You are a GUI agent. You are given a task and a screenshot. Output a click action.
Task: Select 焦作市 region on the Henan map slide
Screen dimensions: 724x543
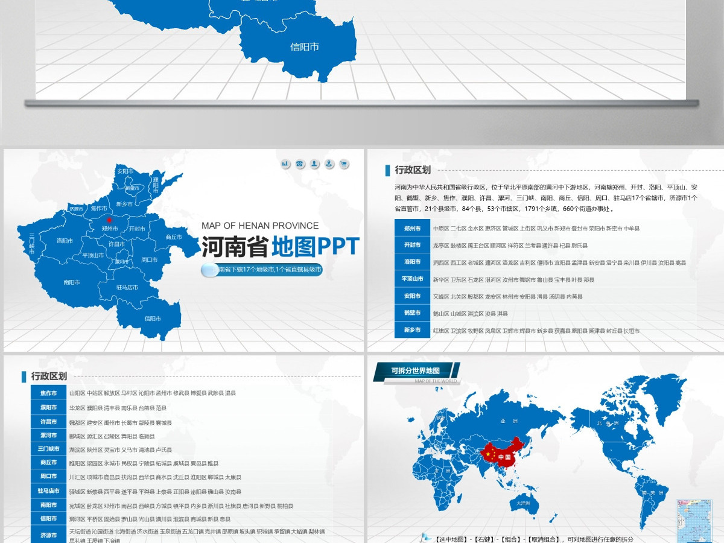(x=99, y=208)
